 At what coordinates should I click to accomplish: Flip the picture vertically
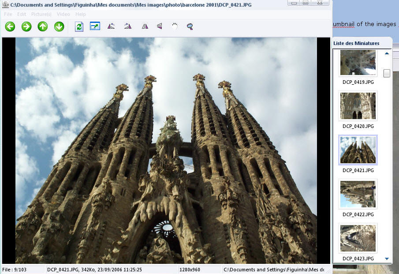click(160, 26)
